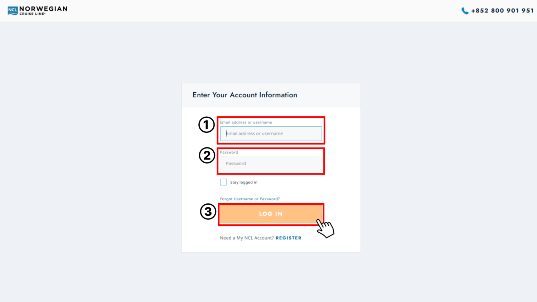Focus the Email address or username field
This screenshot has width=537, height=302.
[x=271, y=133]
